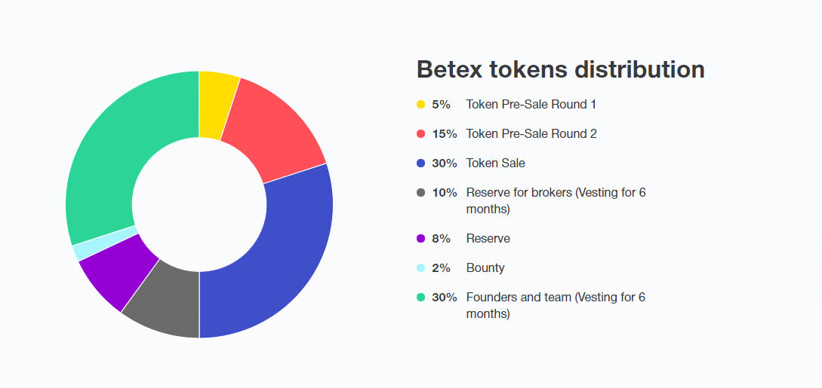Click the yellow Pre-Sale Round 1 legend dot

(x=421, y=105)
